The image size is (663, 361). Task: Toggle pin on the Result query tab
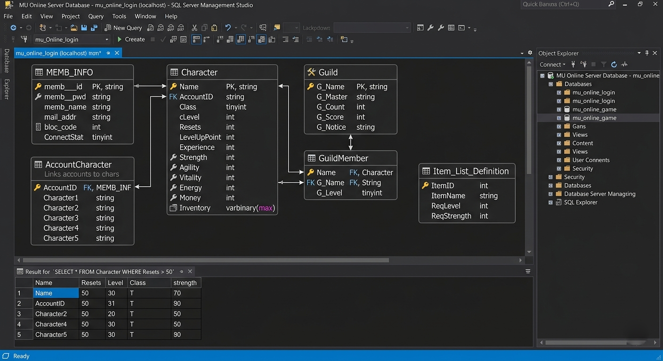[181, 271]
